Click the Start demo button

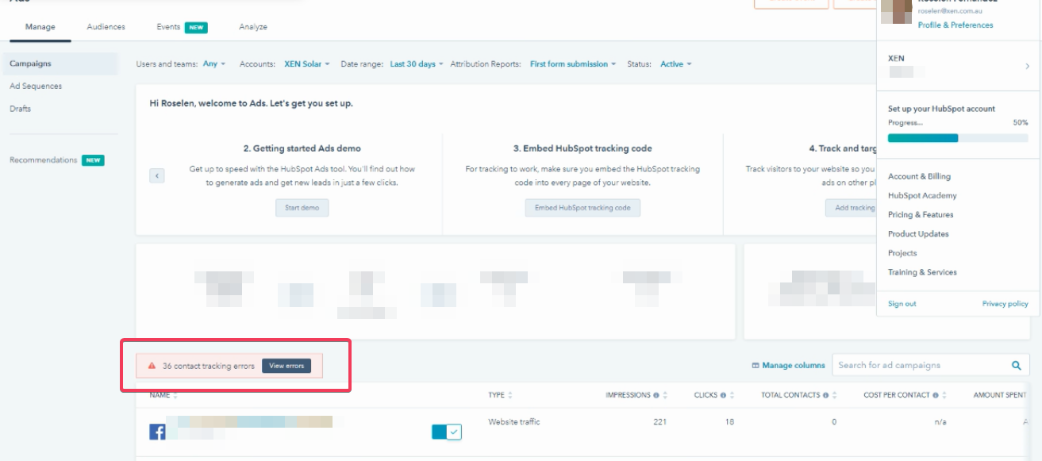[302, 208]
